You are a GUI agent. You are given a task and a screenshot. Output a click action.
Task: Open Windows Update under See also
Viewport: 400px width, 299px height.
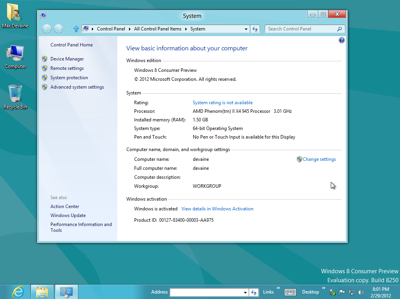(x=68, y=215)
